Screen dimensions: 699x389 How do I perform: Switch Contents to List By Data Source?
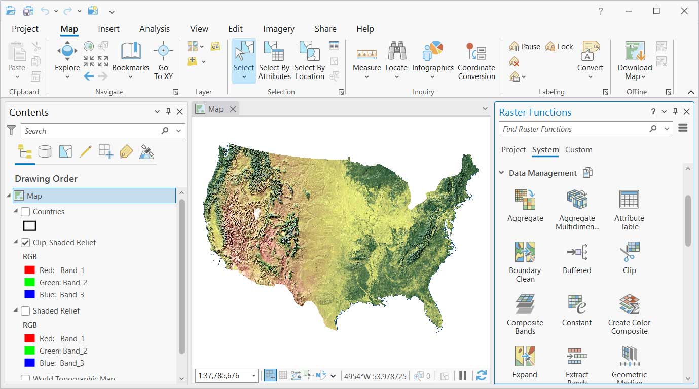coord(45,151)
